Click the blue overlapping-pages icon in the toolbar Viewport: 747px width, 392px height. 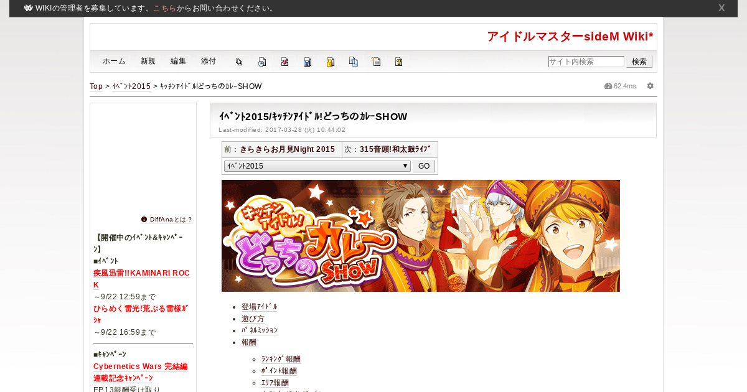353,62
